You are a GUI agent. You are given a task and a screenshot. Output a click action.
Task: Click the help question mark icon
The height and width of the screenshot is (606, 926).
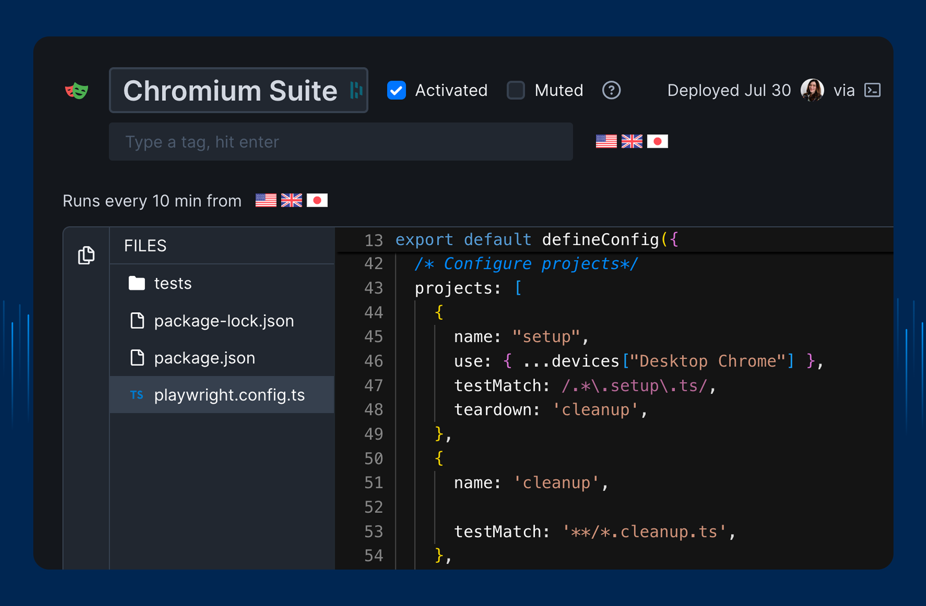(611, 90)
